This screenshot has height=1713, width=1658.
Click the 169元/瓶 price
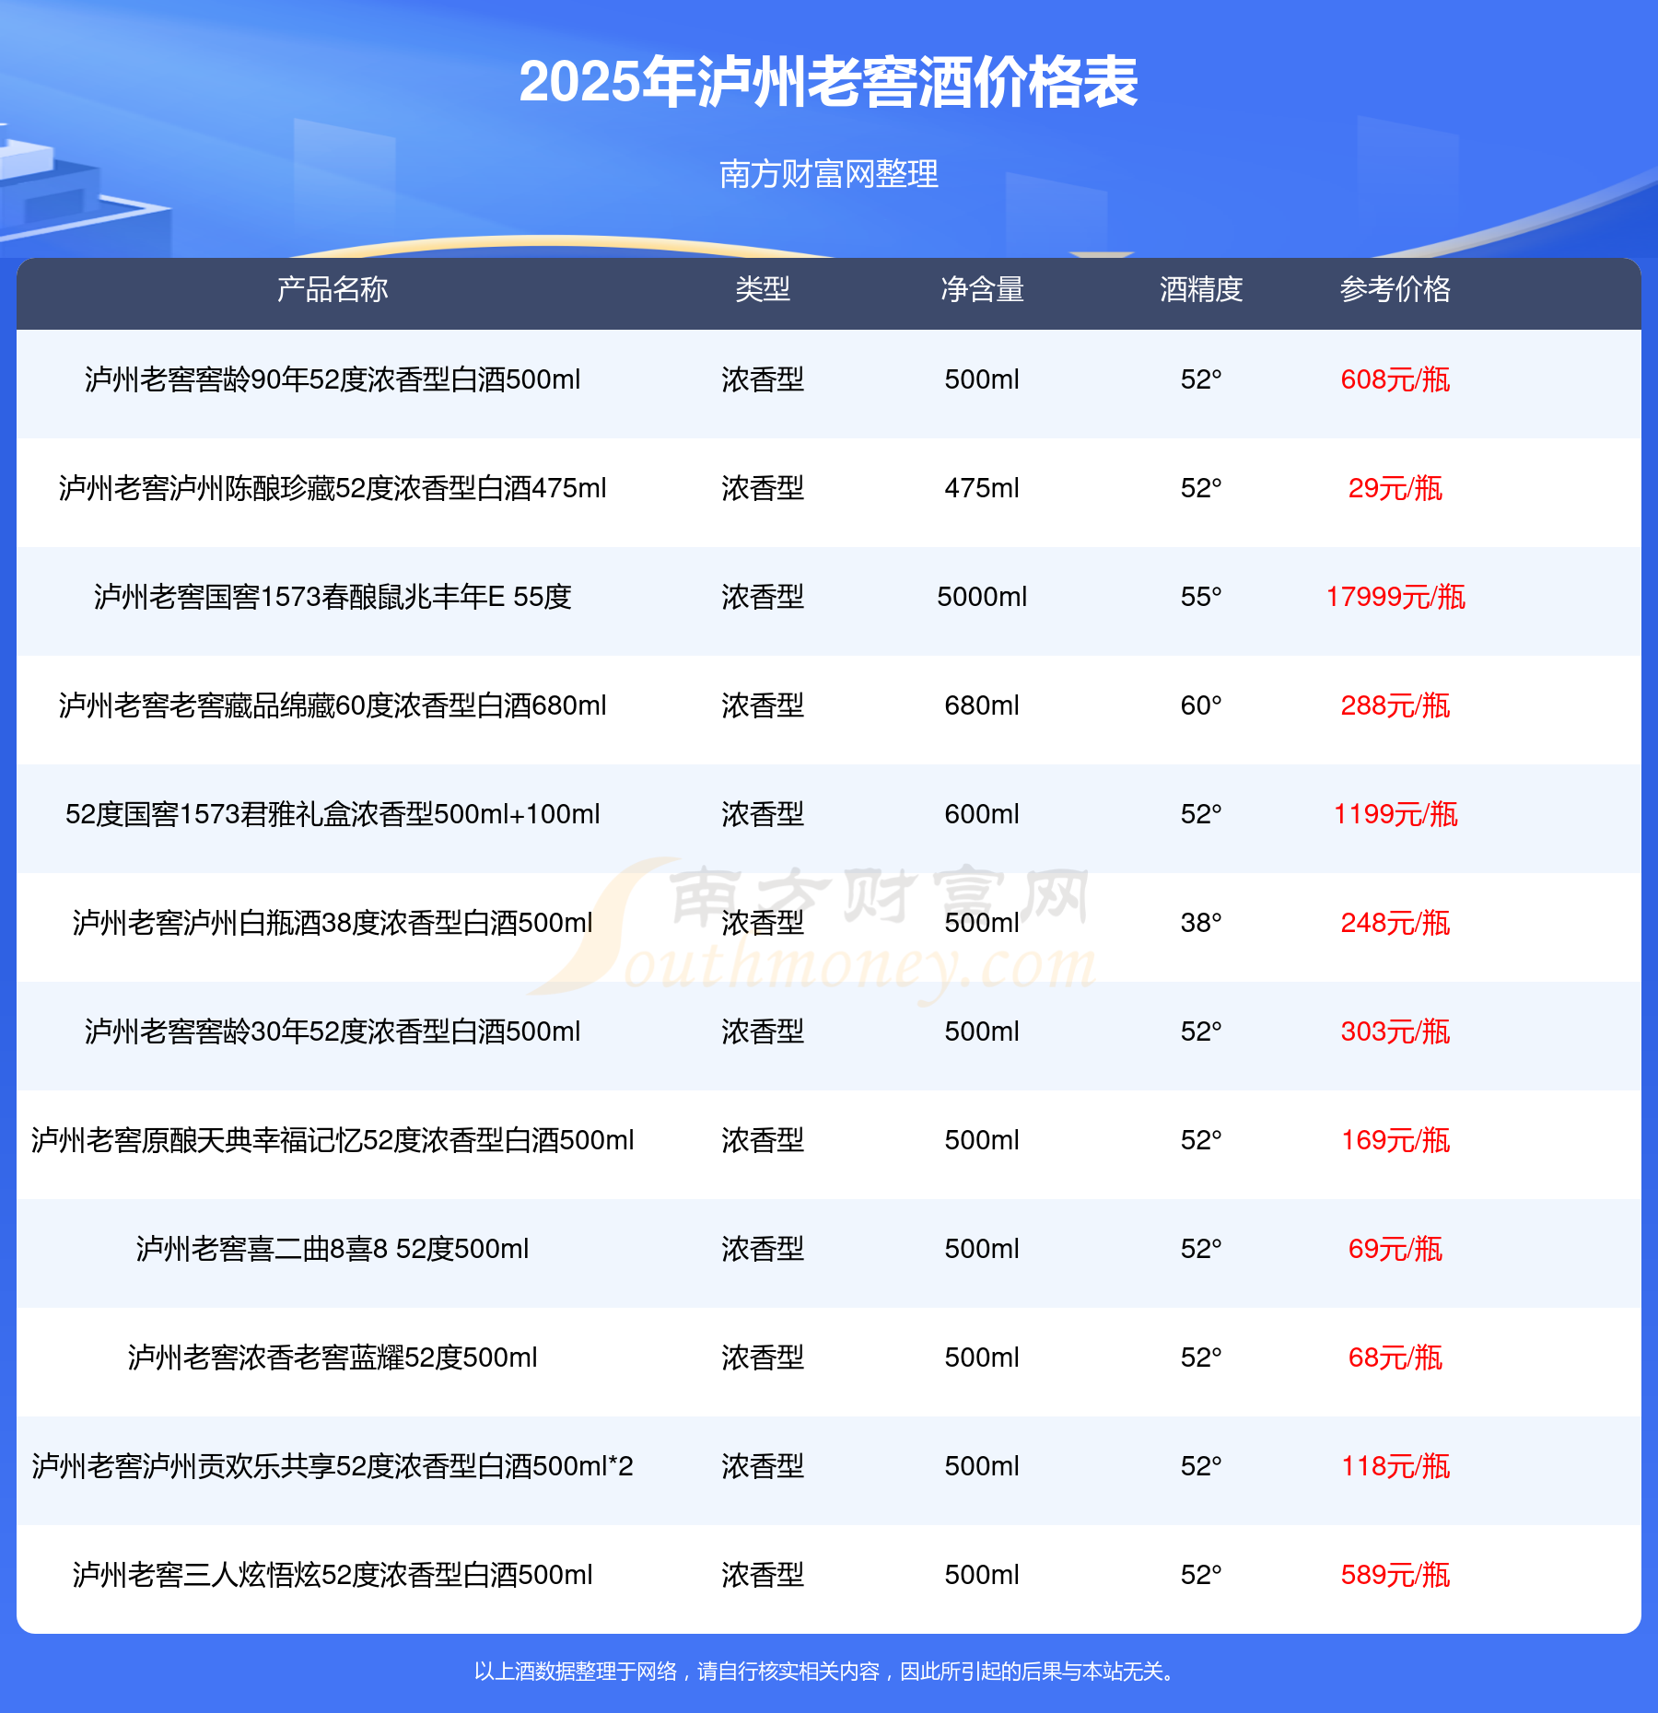tap(1395, 1140)
